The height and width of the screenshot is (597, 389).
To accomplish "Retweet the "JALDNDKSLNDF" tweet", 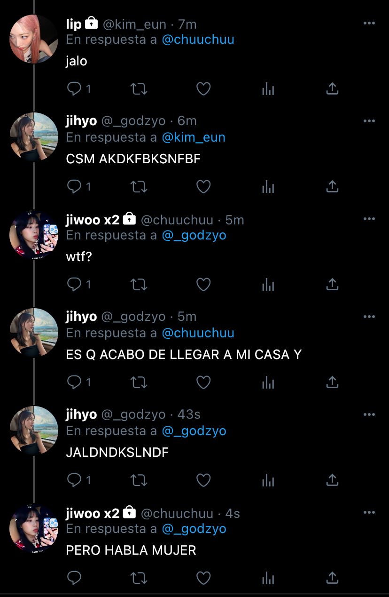I will point(139,480).
